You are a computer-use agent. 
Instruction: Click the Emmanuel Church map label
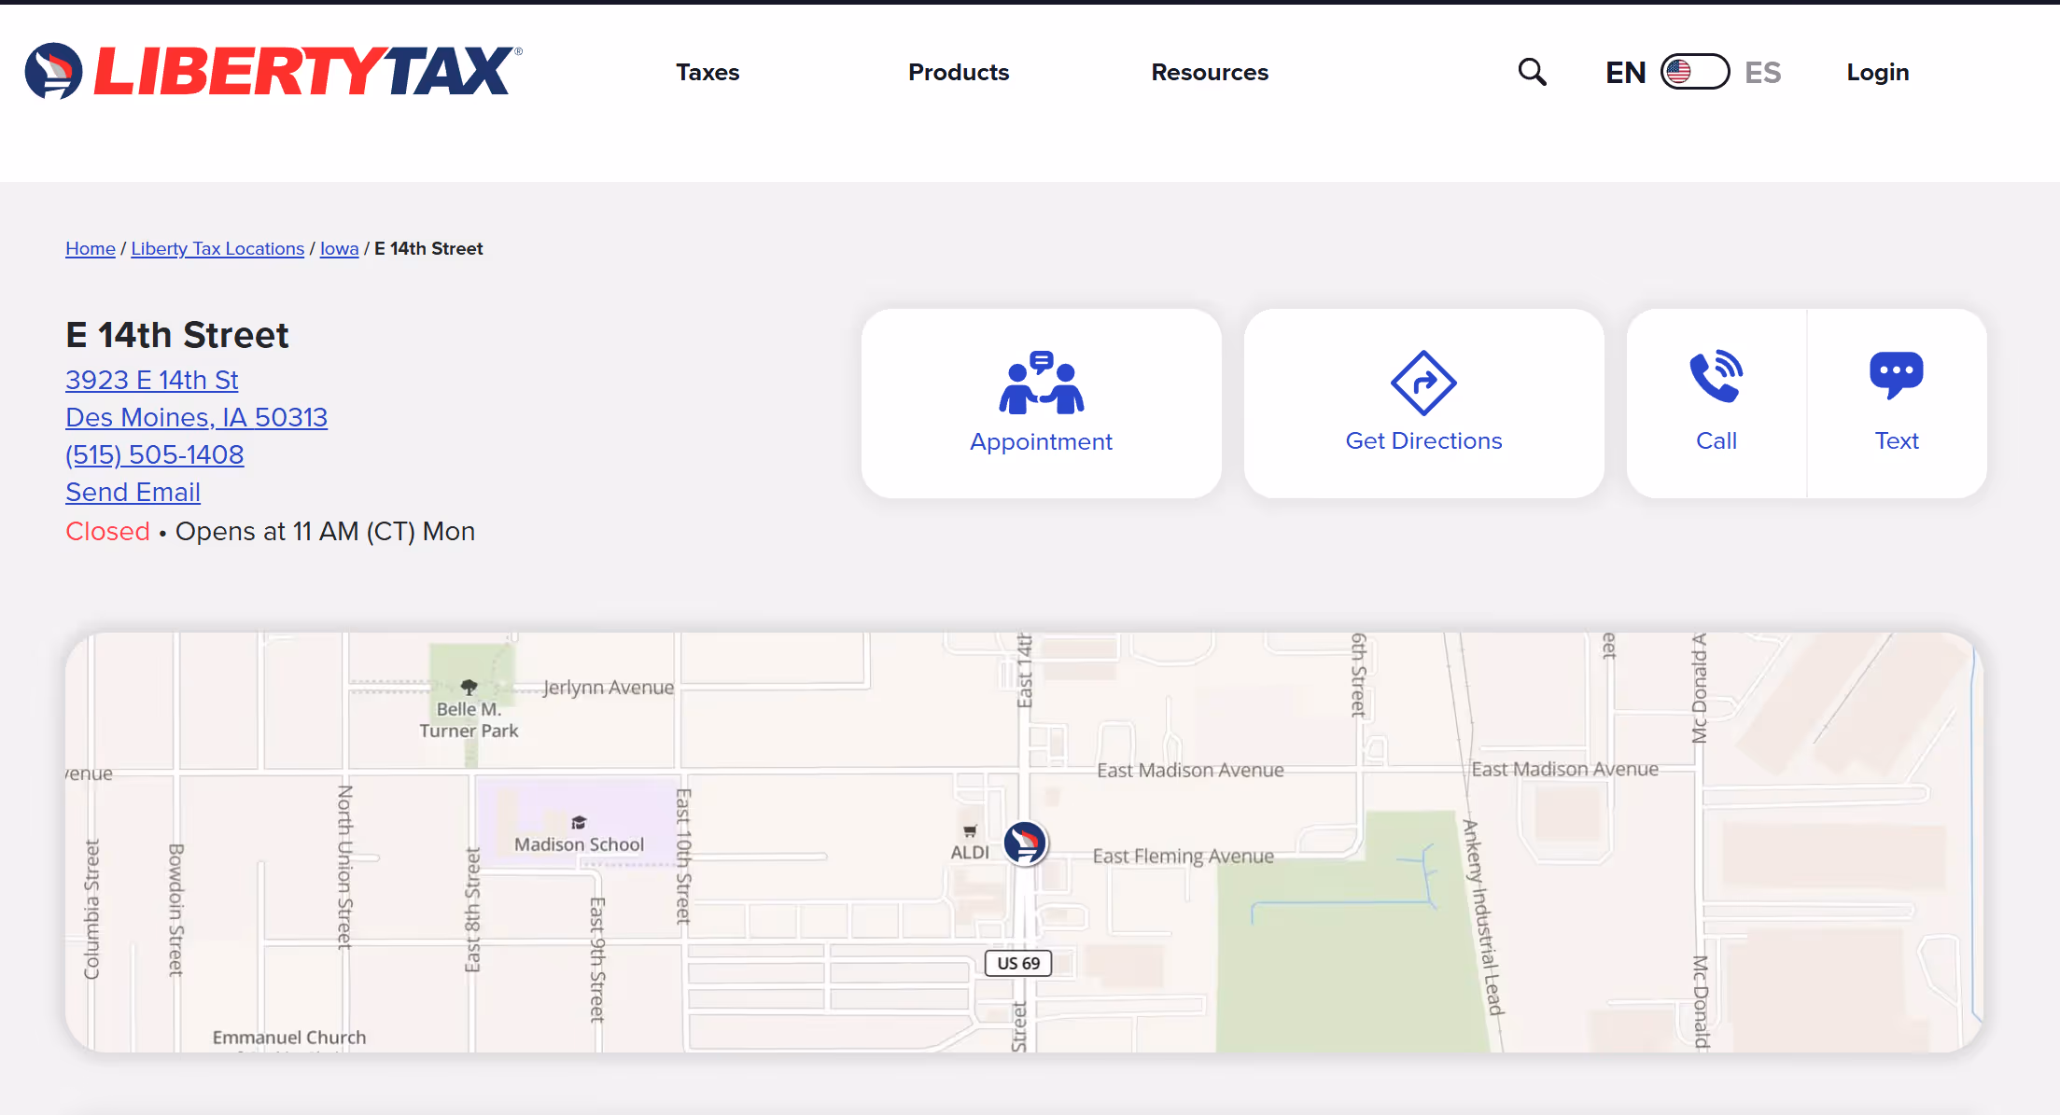289,1038
